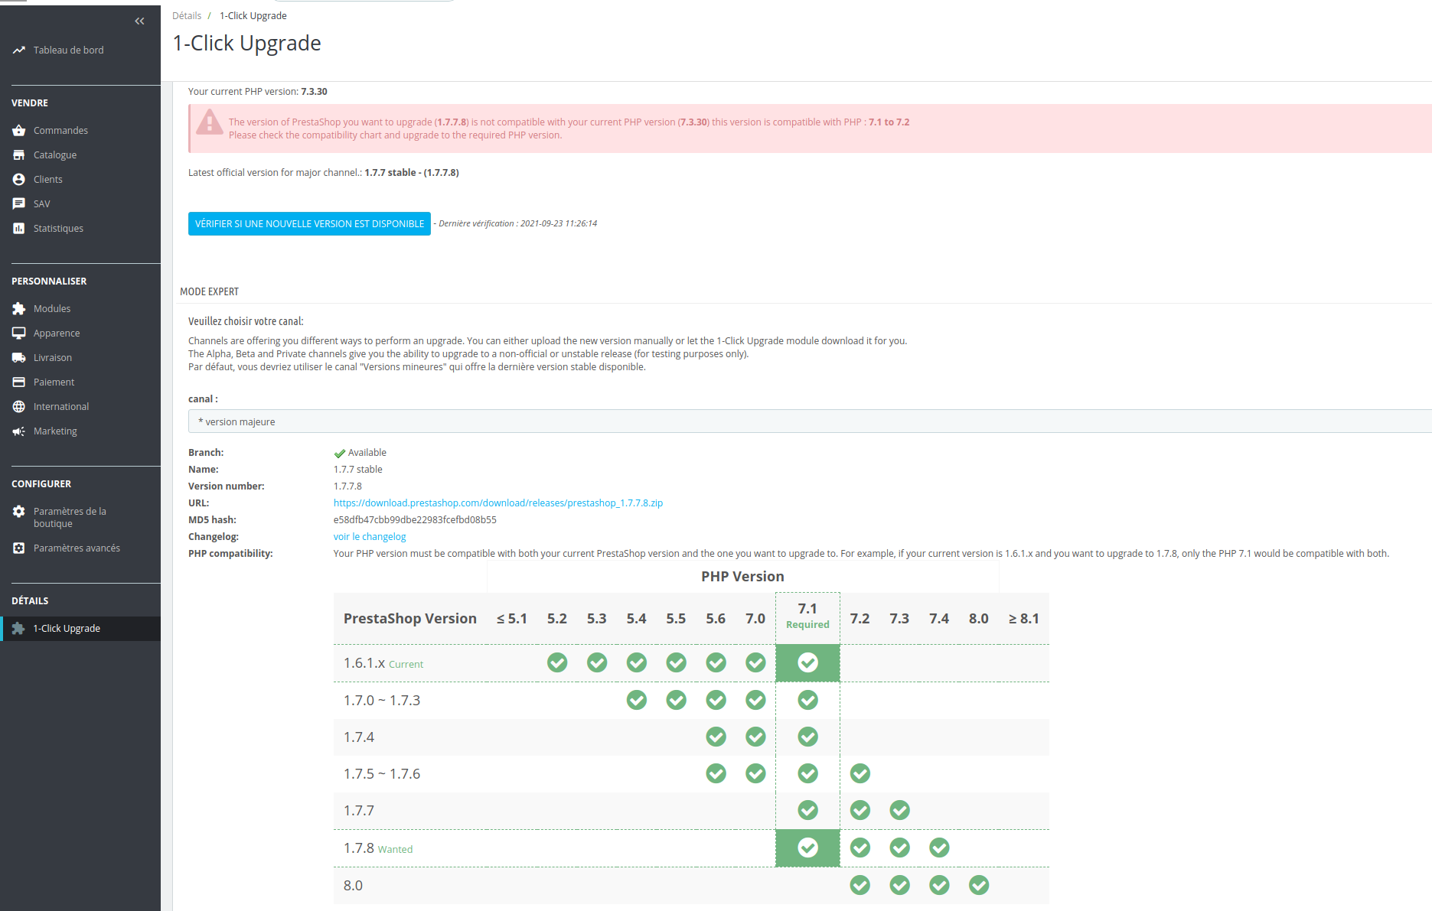Image resolution: width=1432 pixels, height=911 pixels.
Task: Click the Version number value 1.7.7.8
Action: (x=347, y=486)
